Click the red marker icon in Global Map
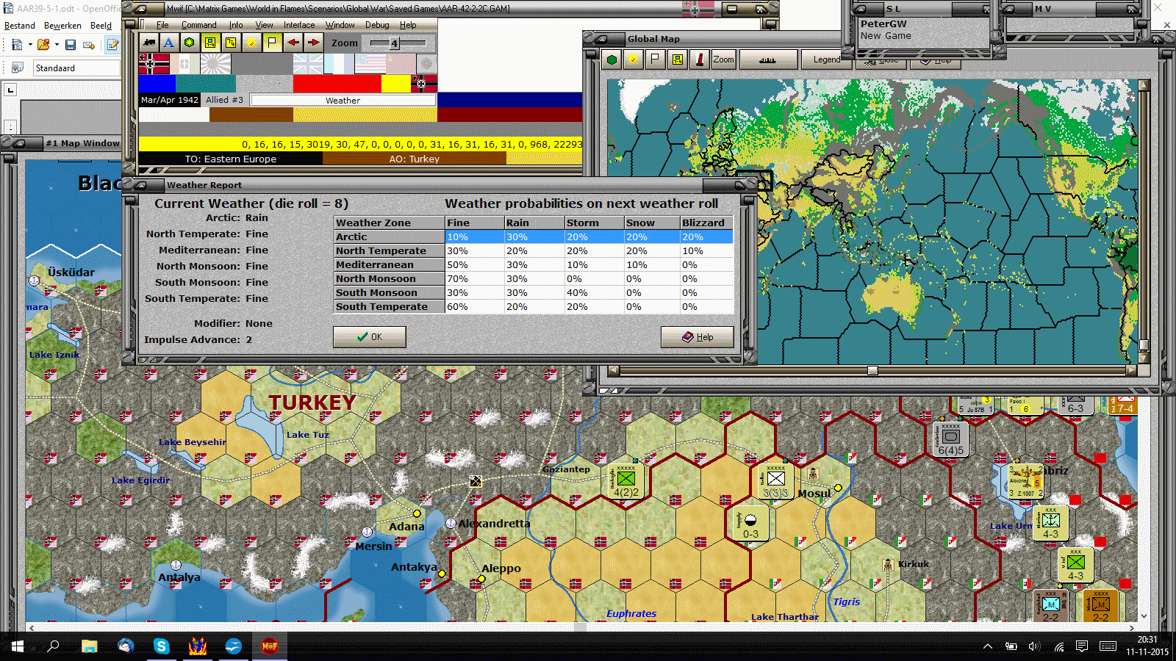Viewport: 1176px width, 661px height. point(700,59)
